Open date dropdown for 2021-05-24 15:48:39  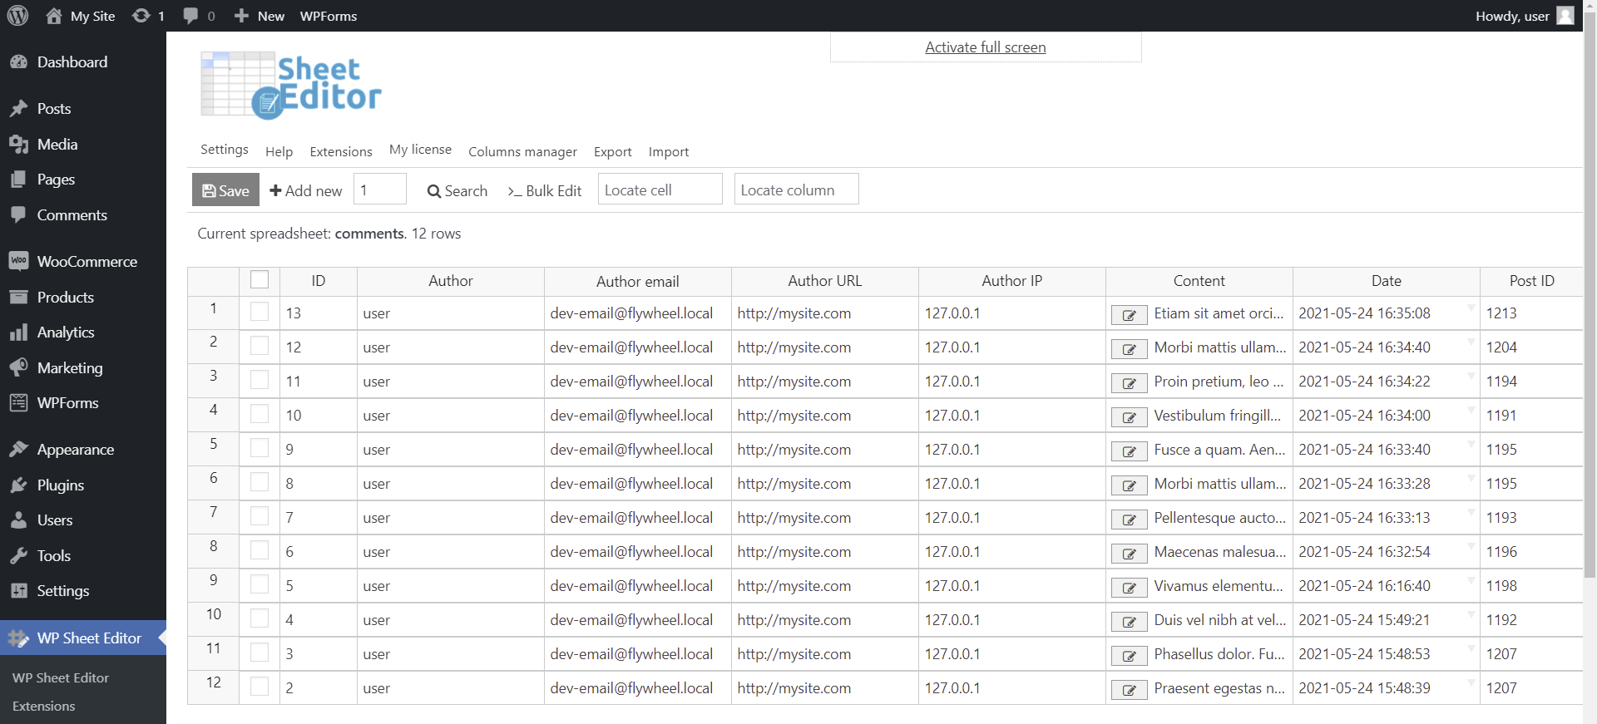pyautogui.click(x=1471, y=683)
